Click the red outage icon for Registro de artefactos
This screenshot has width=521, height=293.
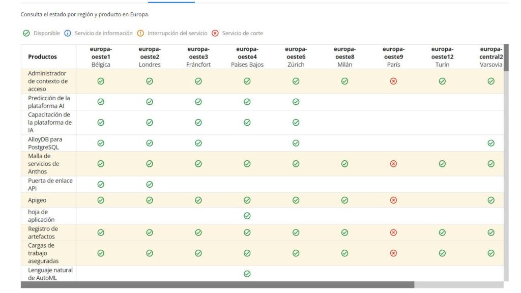tap(393, 232)
